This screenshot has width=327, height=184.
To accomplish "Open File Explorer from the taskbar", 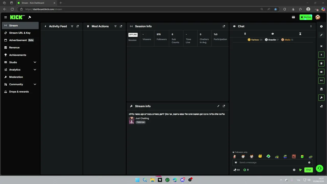I will 152,180.
